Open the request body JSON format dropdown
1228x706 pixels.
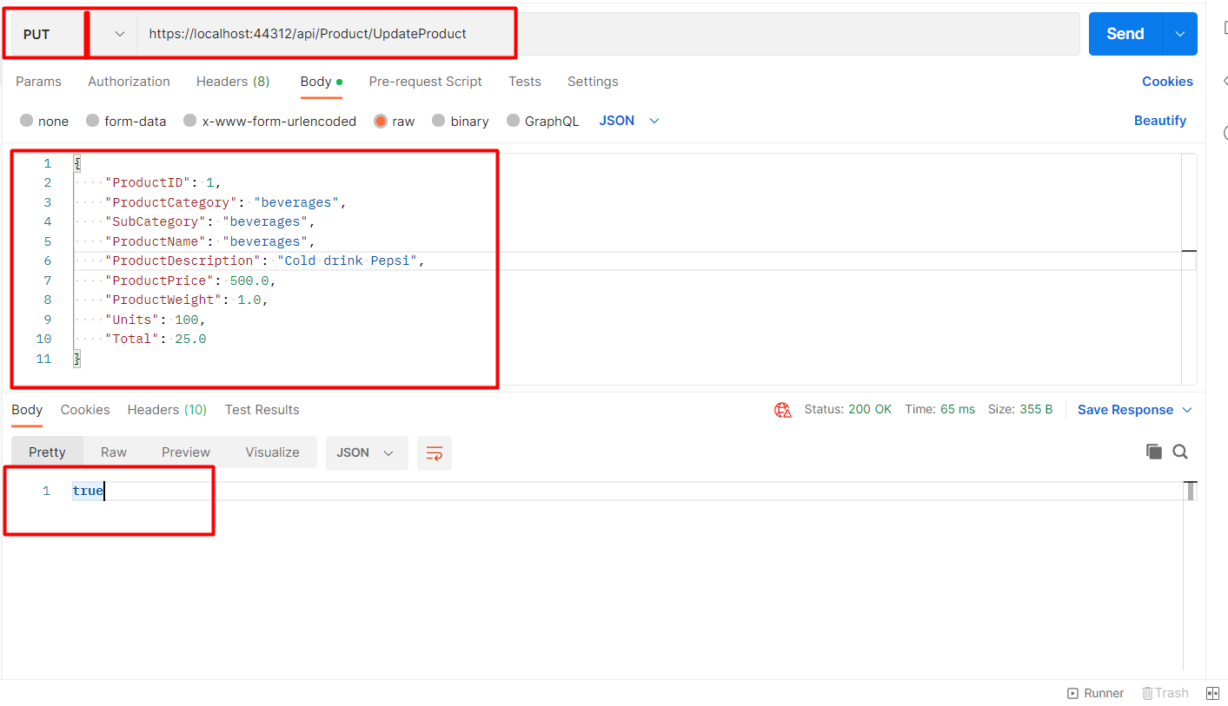point(629,121)
